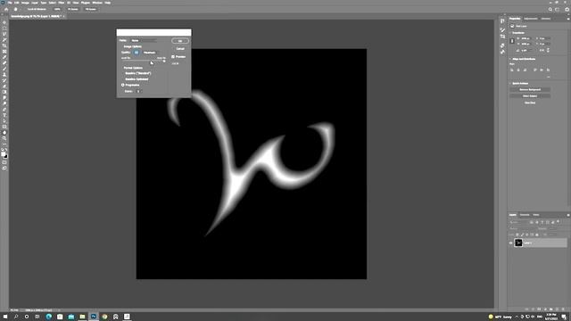Open the Layers panel menu
The image size is (571, 321).
coord(567,215)
